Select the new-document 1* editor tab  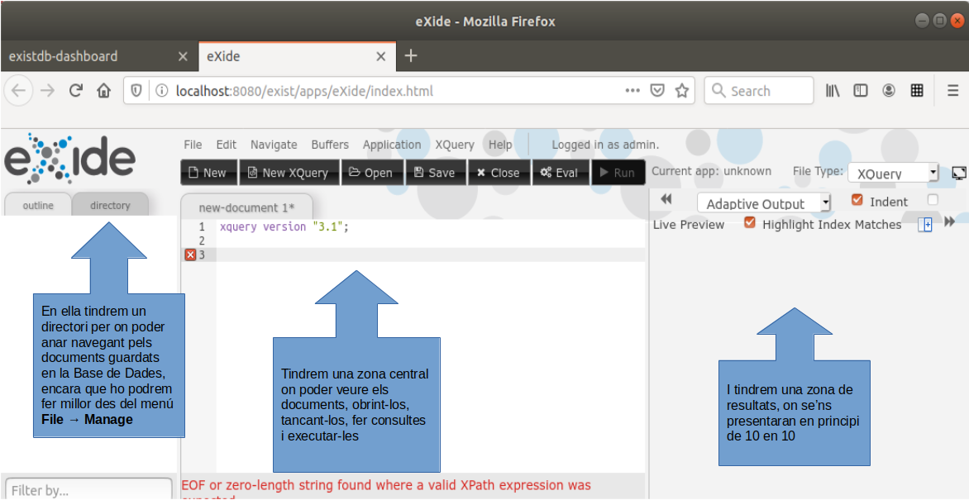point(246,207)
